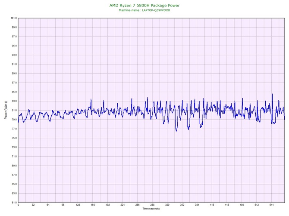Click the 448 tick on the time axis

coord(227,205)
